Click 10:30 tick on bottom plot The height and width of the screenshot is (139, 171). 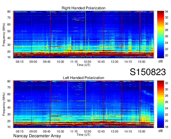tap(60, 131)
